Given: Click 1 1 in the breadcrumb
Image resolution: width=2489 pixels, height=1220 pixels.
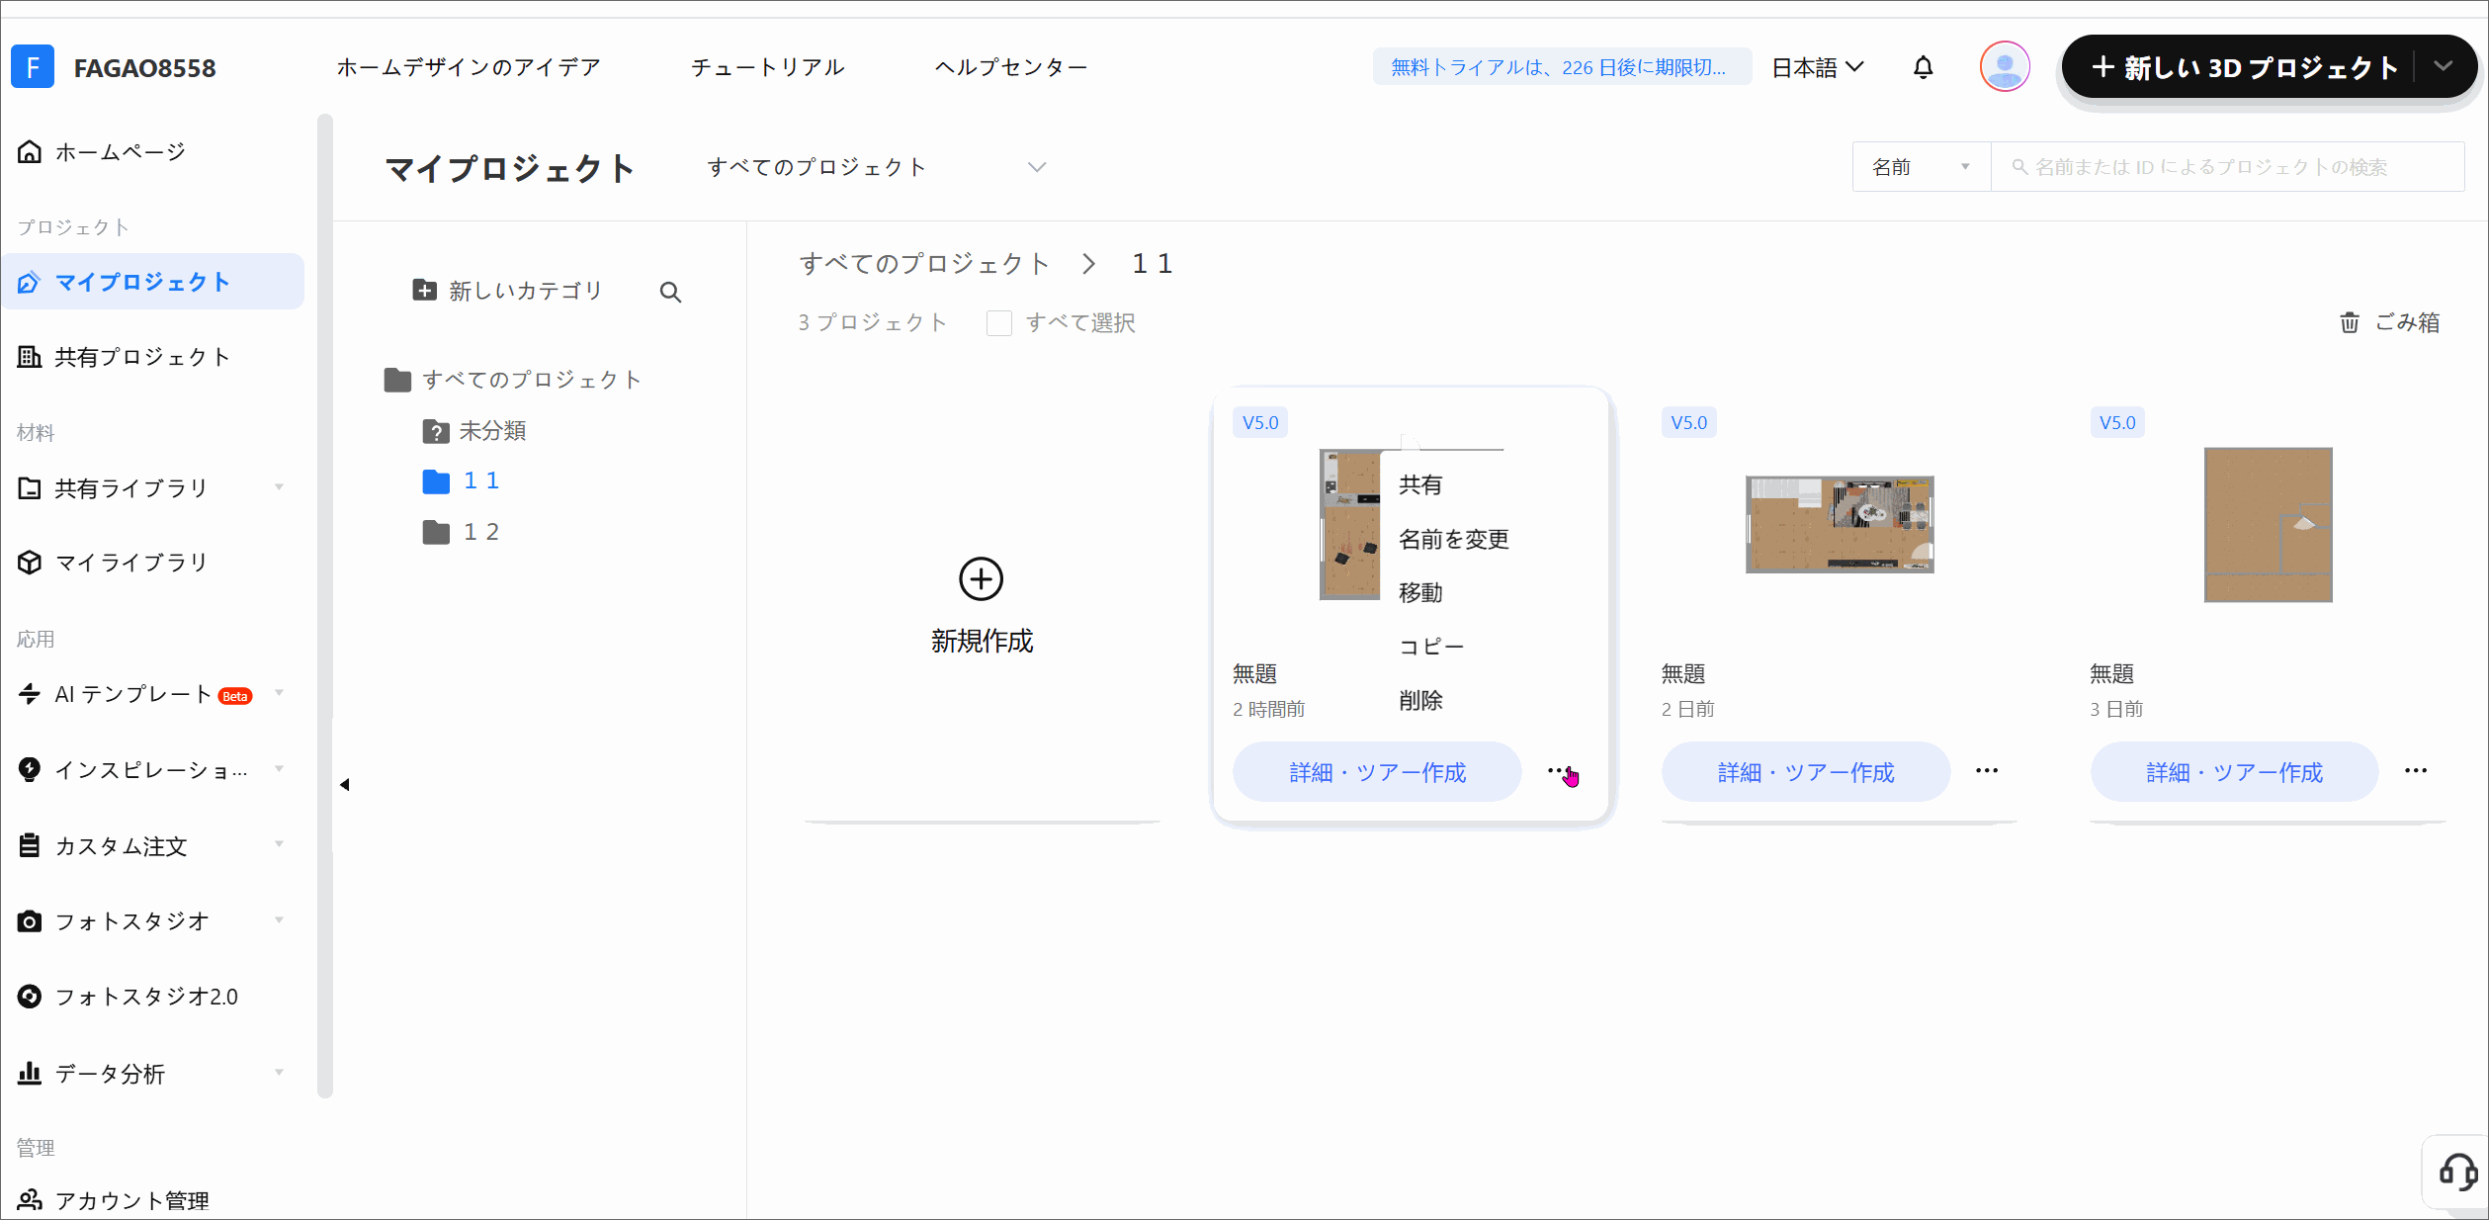Looking at the screenshot, I should (1152, 263).
